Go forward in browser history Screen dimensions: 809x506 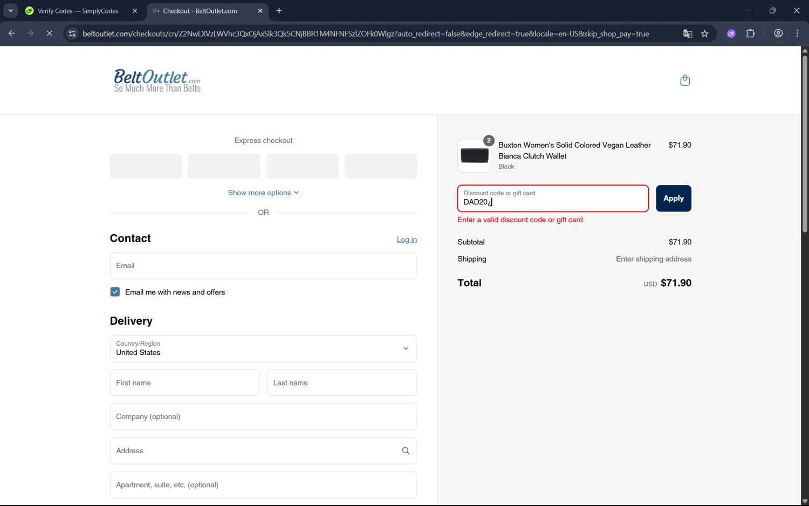30,33
